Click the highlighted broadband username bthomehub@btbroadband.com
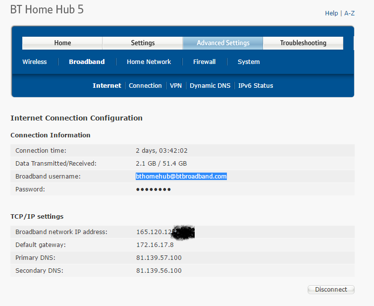 pos(181,176)
